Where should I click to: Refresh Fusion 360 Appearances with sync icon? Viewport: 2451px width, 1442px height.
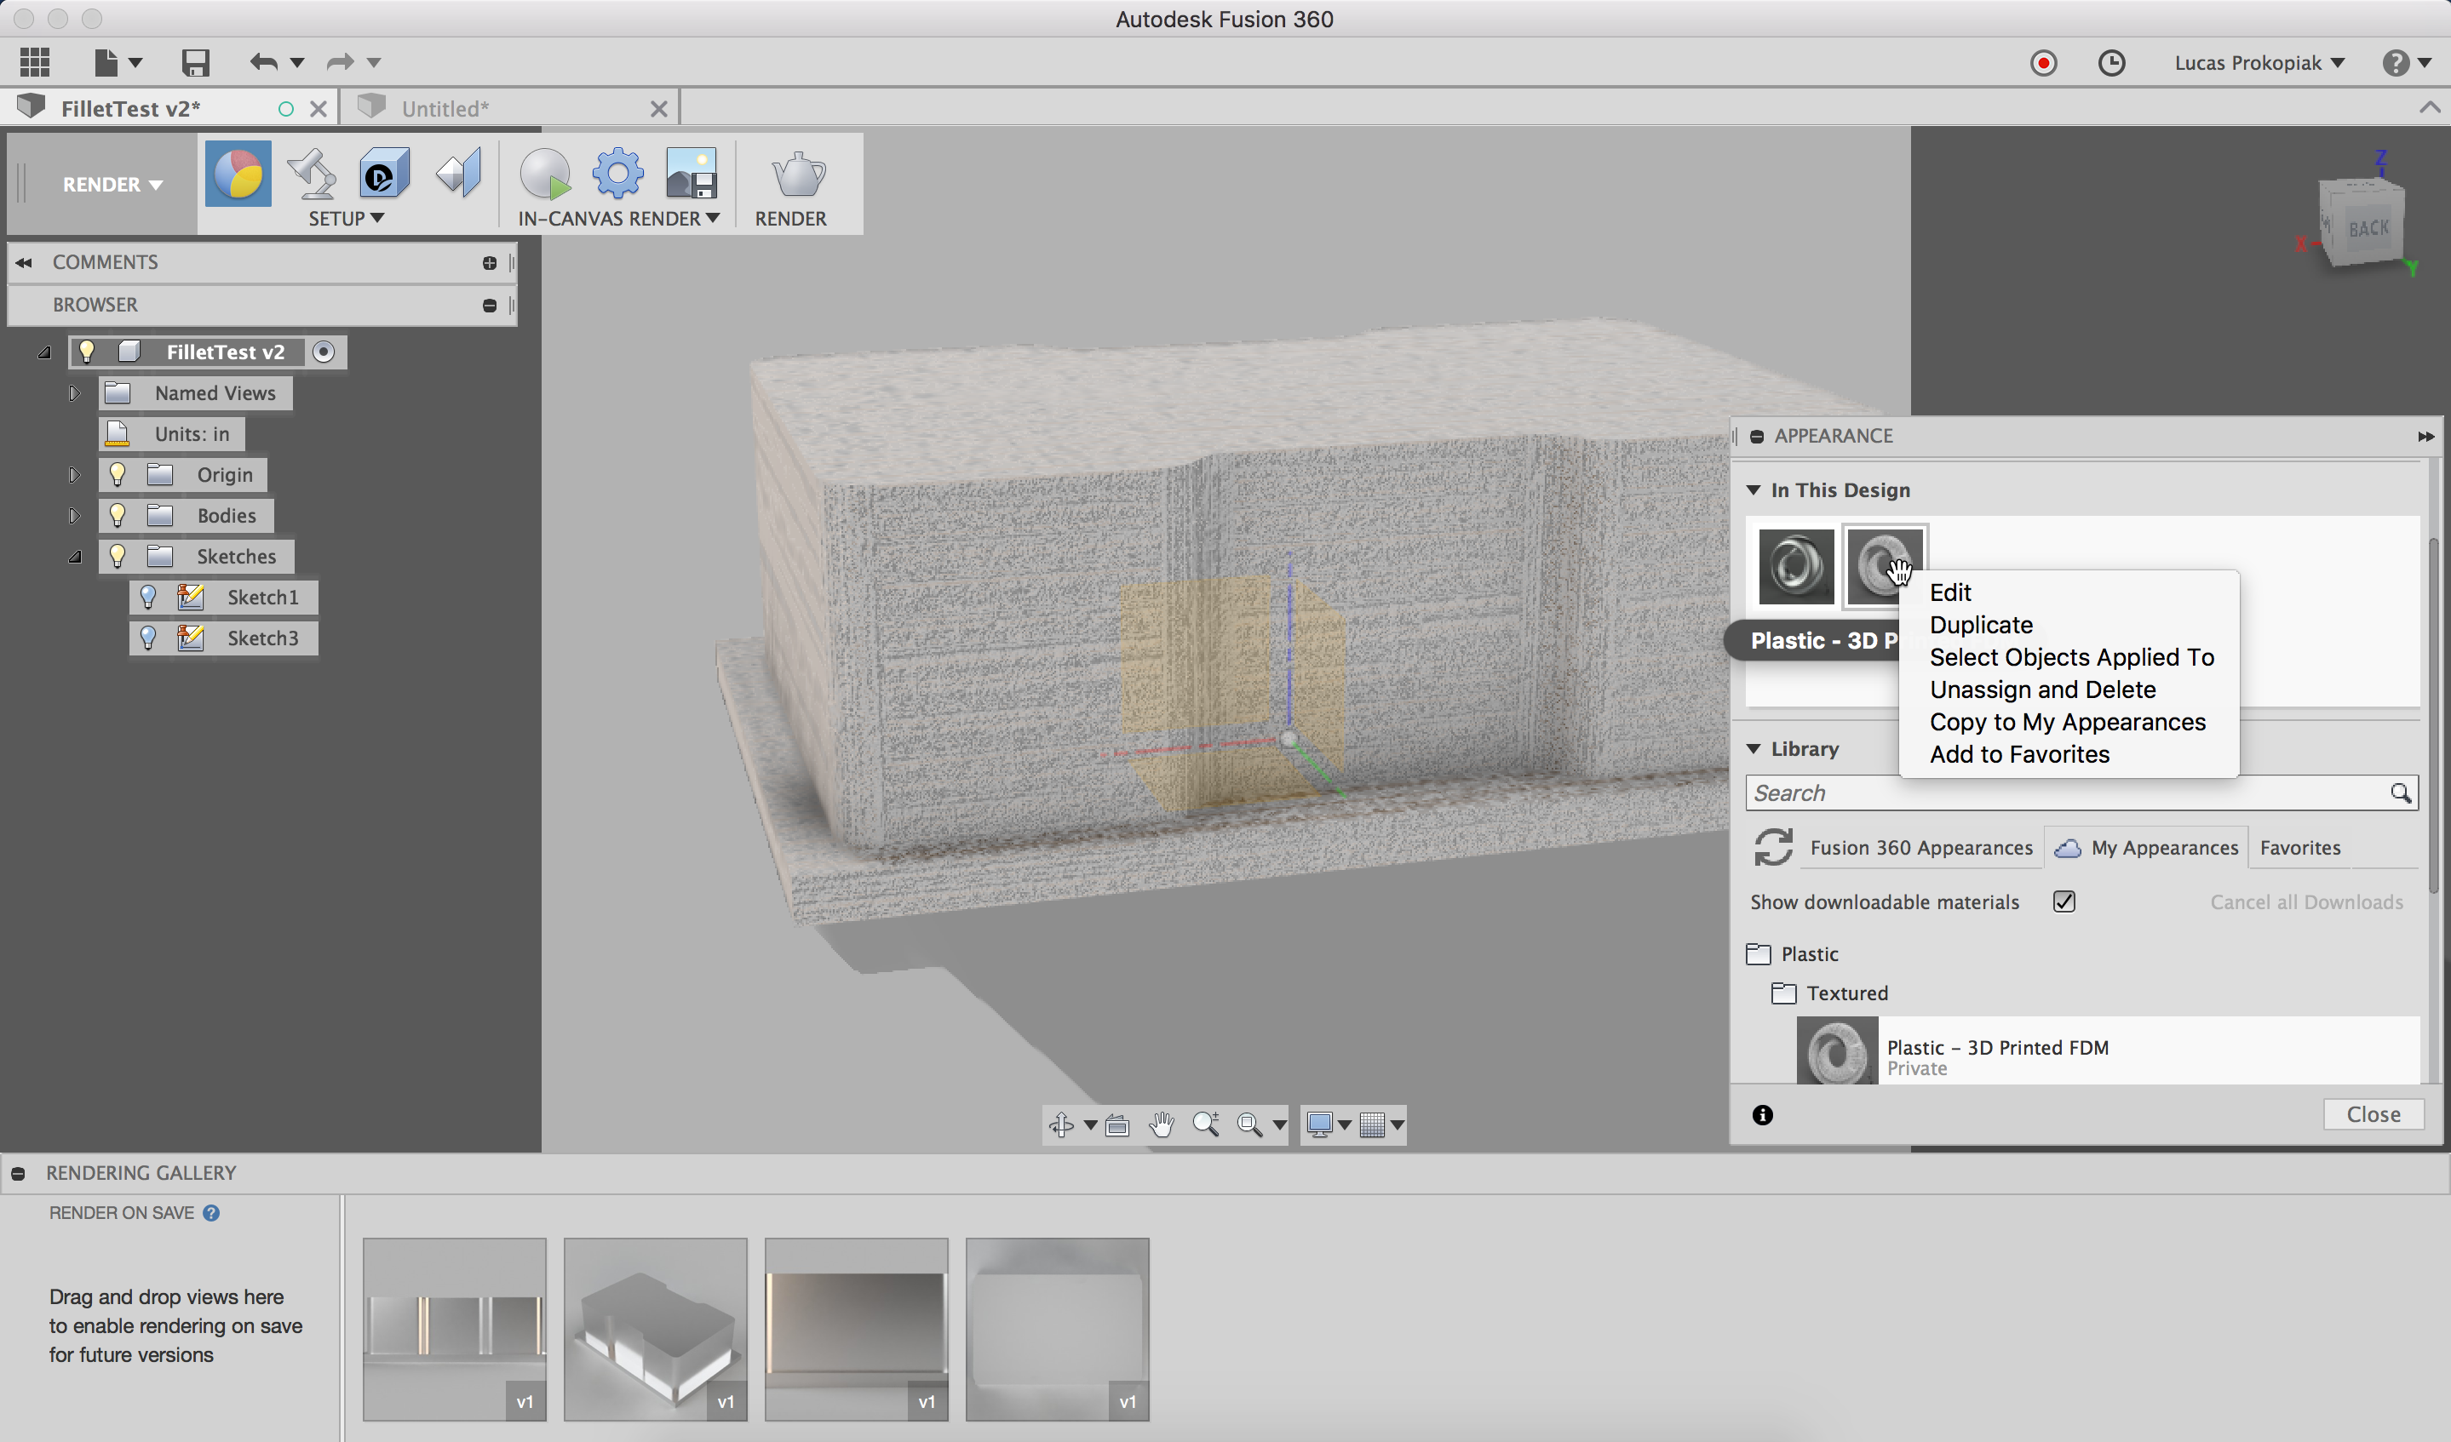[1773, 847]
